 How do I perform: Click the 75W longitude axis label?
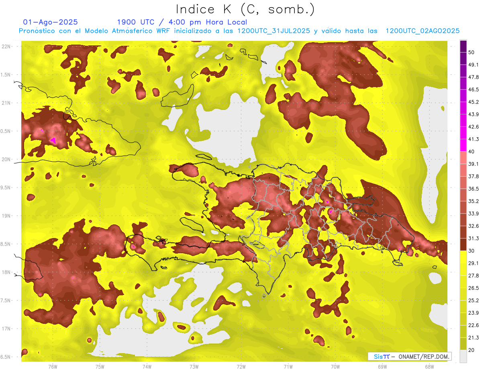pos(100,366)
